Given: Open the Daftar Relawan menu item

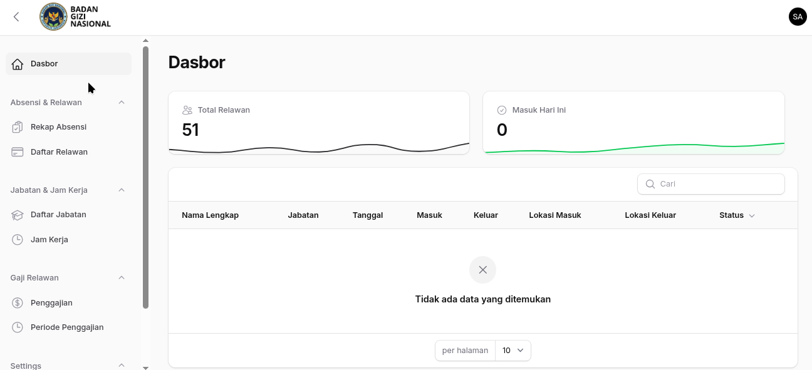Looking at the screenshot, I should 69,152.
